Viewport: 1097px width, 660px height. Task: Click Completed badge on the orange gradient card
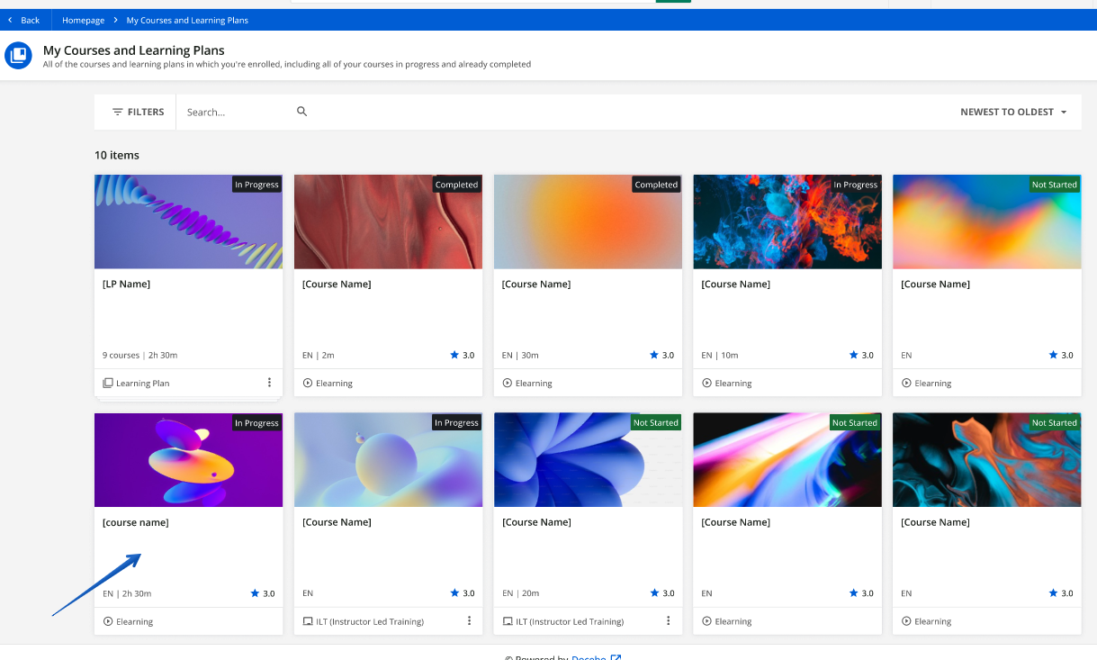coord(657,185)
